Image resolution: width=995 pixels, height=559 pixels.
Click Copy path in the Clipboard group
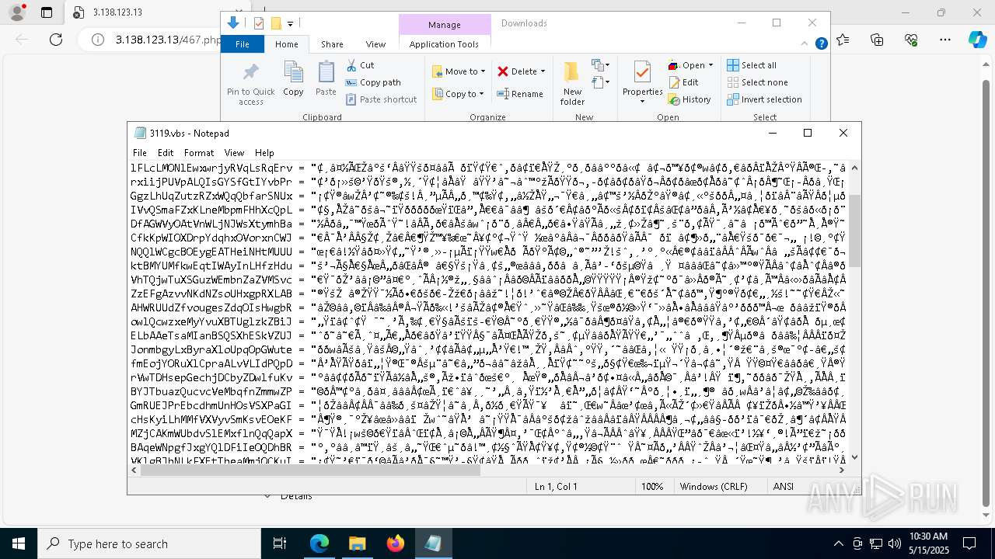[373, 82]
